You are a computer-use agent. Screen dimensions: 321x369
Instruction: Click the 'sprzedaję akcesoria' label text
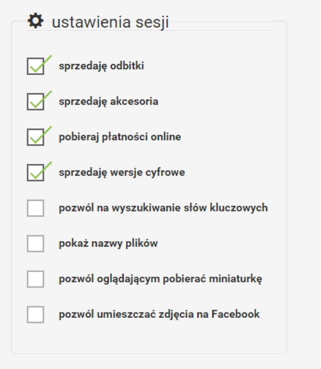(109, 102)
